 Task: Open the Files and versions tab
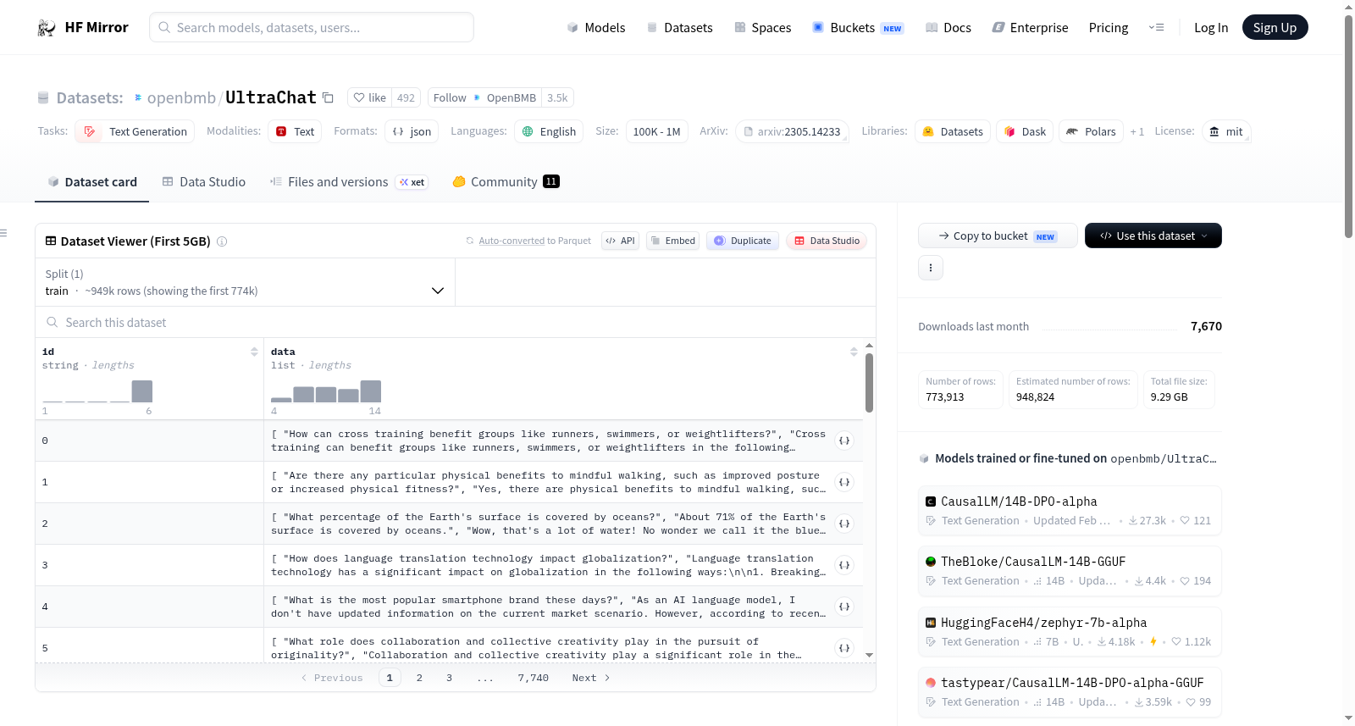tap(349, 182)
